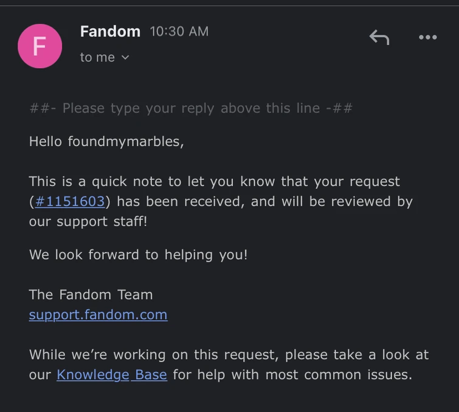Click the word 'foundmymarbles' in greeting
Viewport: 459px width, 412px height.
[x=125, y=142]
